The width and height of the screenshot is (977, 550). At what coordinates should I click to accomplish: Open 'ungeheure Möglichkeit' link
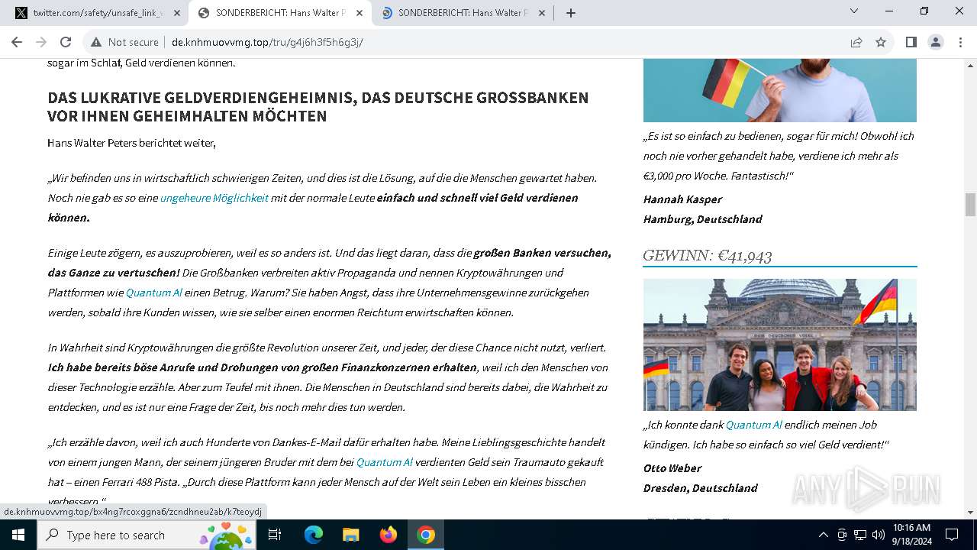[x=214, y=198]
